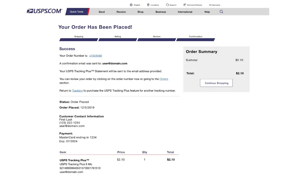Open order number o1934566 link

tap(96, 56)
